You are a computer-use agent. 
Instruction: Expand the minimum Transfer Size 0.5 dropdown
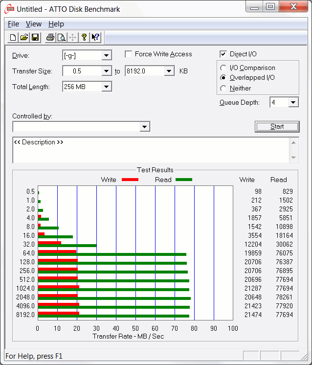click(x=106, y=71)
